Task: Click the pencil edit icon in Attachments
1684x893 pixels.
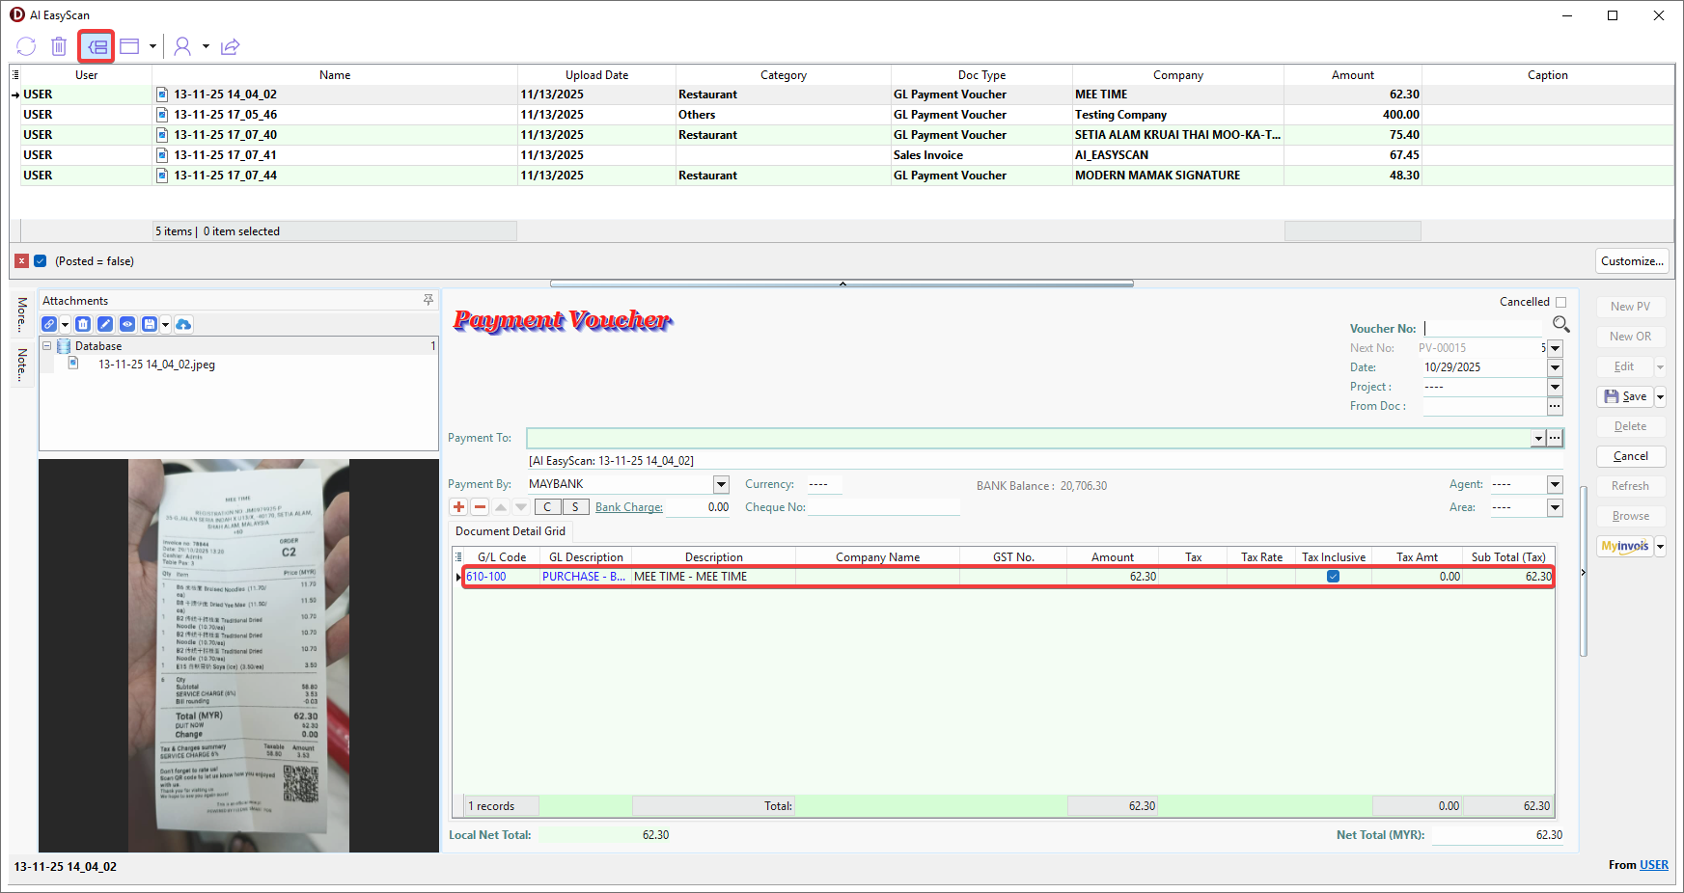Action: pyautogui.click(x=105, y=324)
